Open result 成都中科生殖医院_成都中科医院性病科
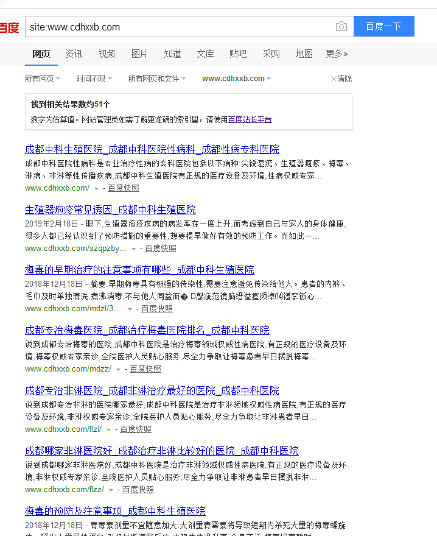 click(x=152, y=149)
